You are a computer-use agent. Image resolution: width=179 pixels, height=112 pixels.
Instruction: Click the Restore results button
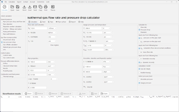tap(39, 94)
